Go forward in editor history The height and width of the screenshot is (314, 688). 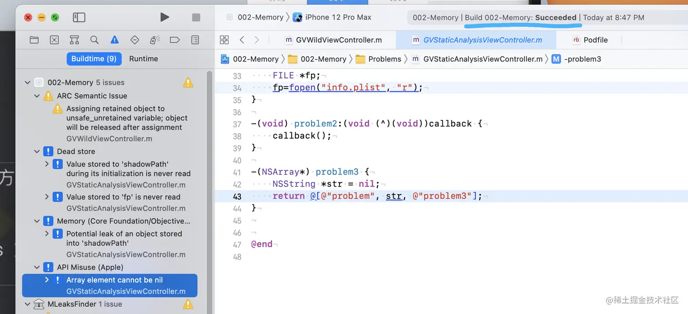[x=257, y=40]
